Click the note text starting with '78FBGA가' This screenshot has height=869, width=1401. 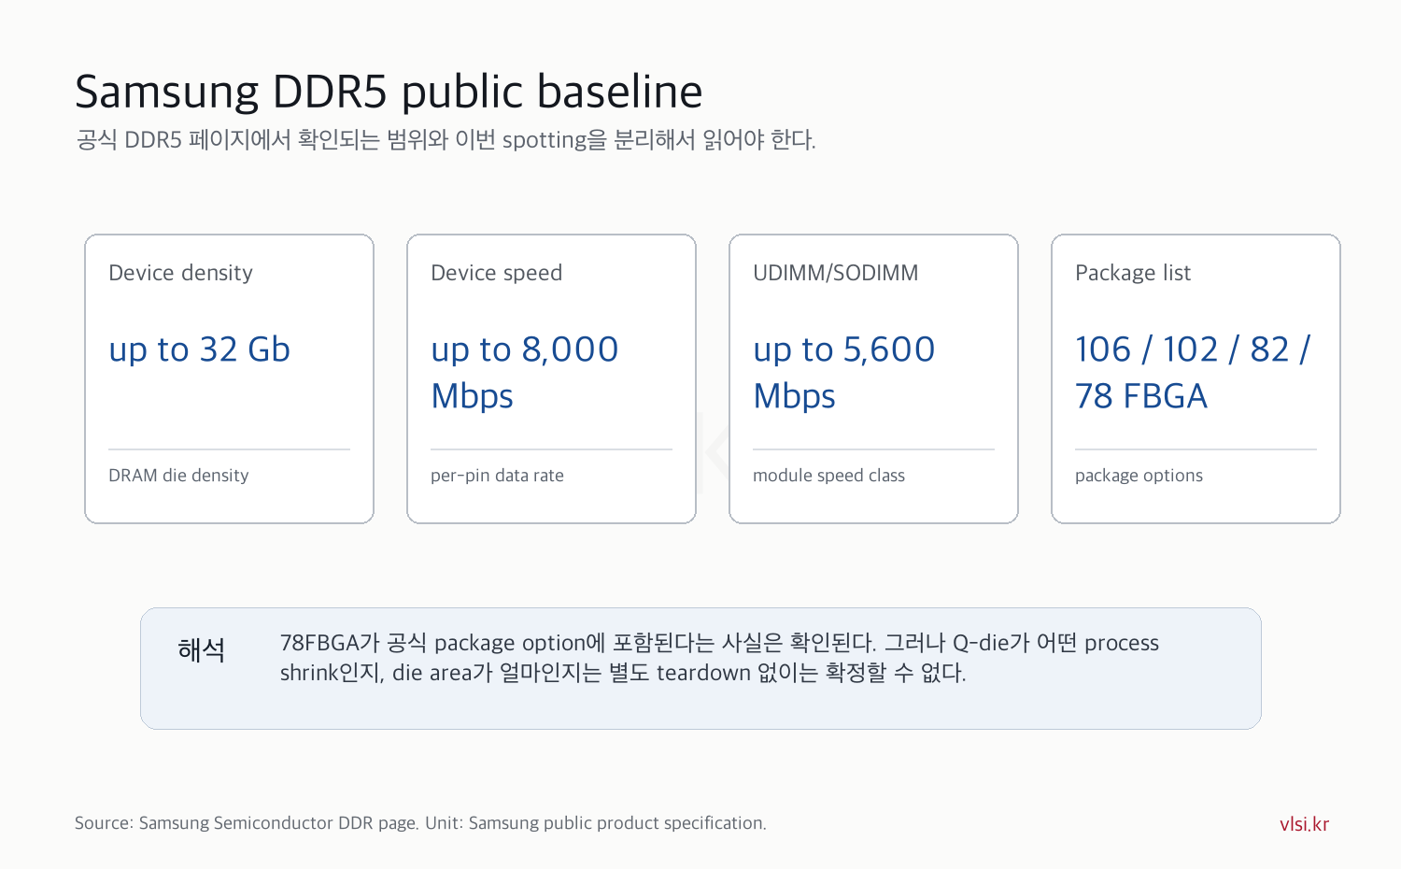(719, 658)
